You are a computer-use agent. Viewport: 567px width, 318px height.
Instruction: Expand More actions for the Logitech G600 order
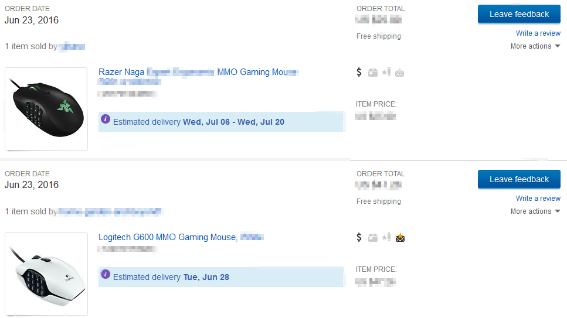point(535,211)
